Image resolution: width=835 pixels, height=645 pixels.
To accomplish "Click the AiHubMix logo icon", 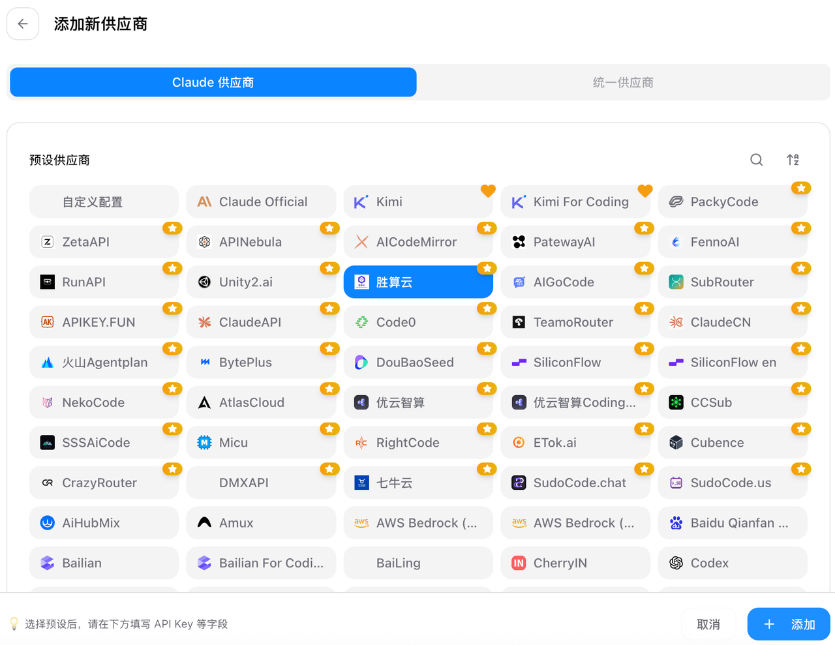I will (x=48, y=523).
